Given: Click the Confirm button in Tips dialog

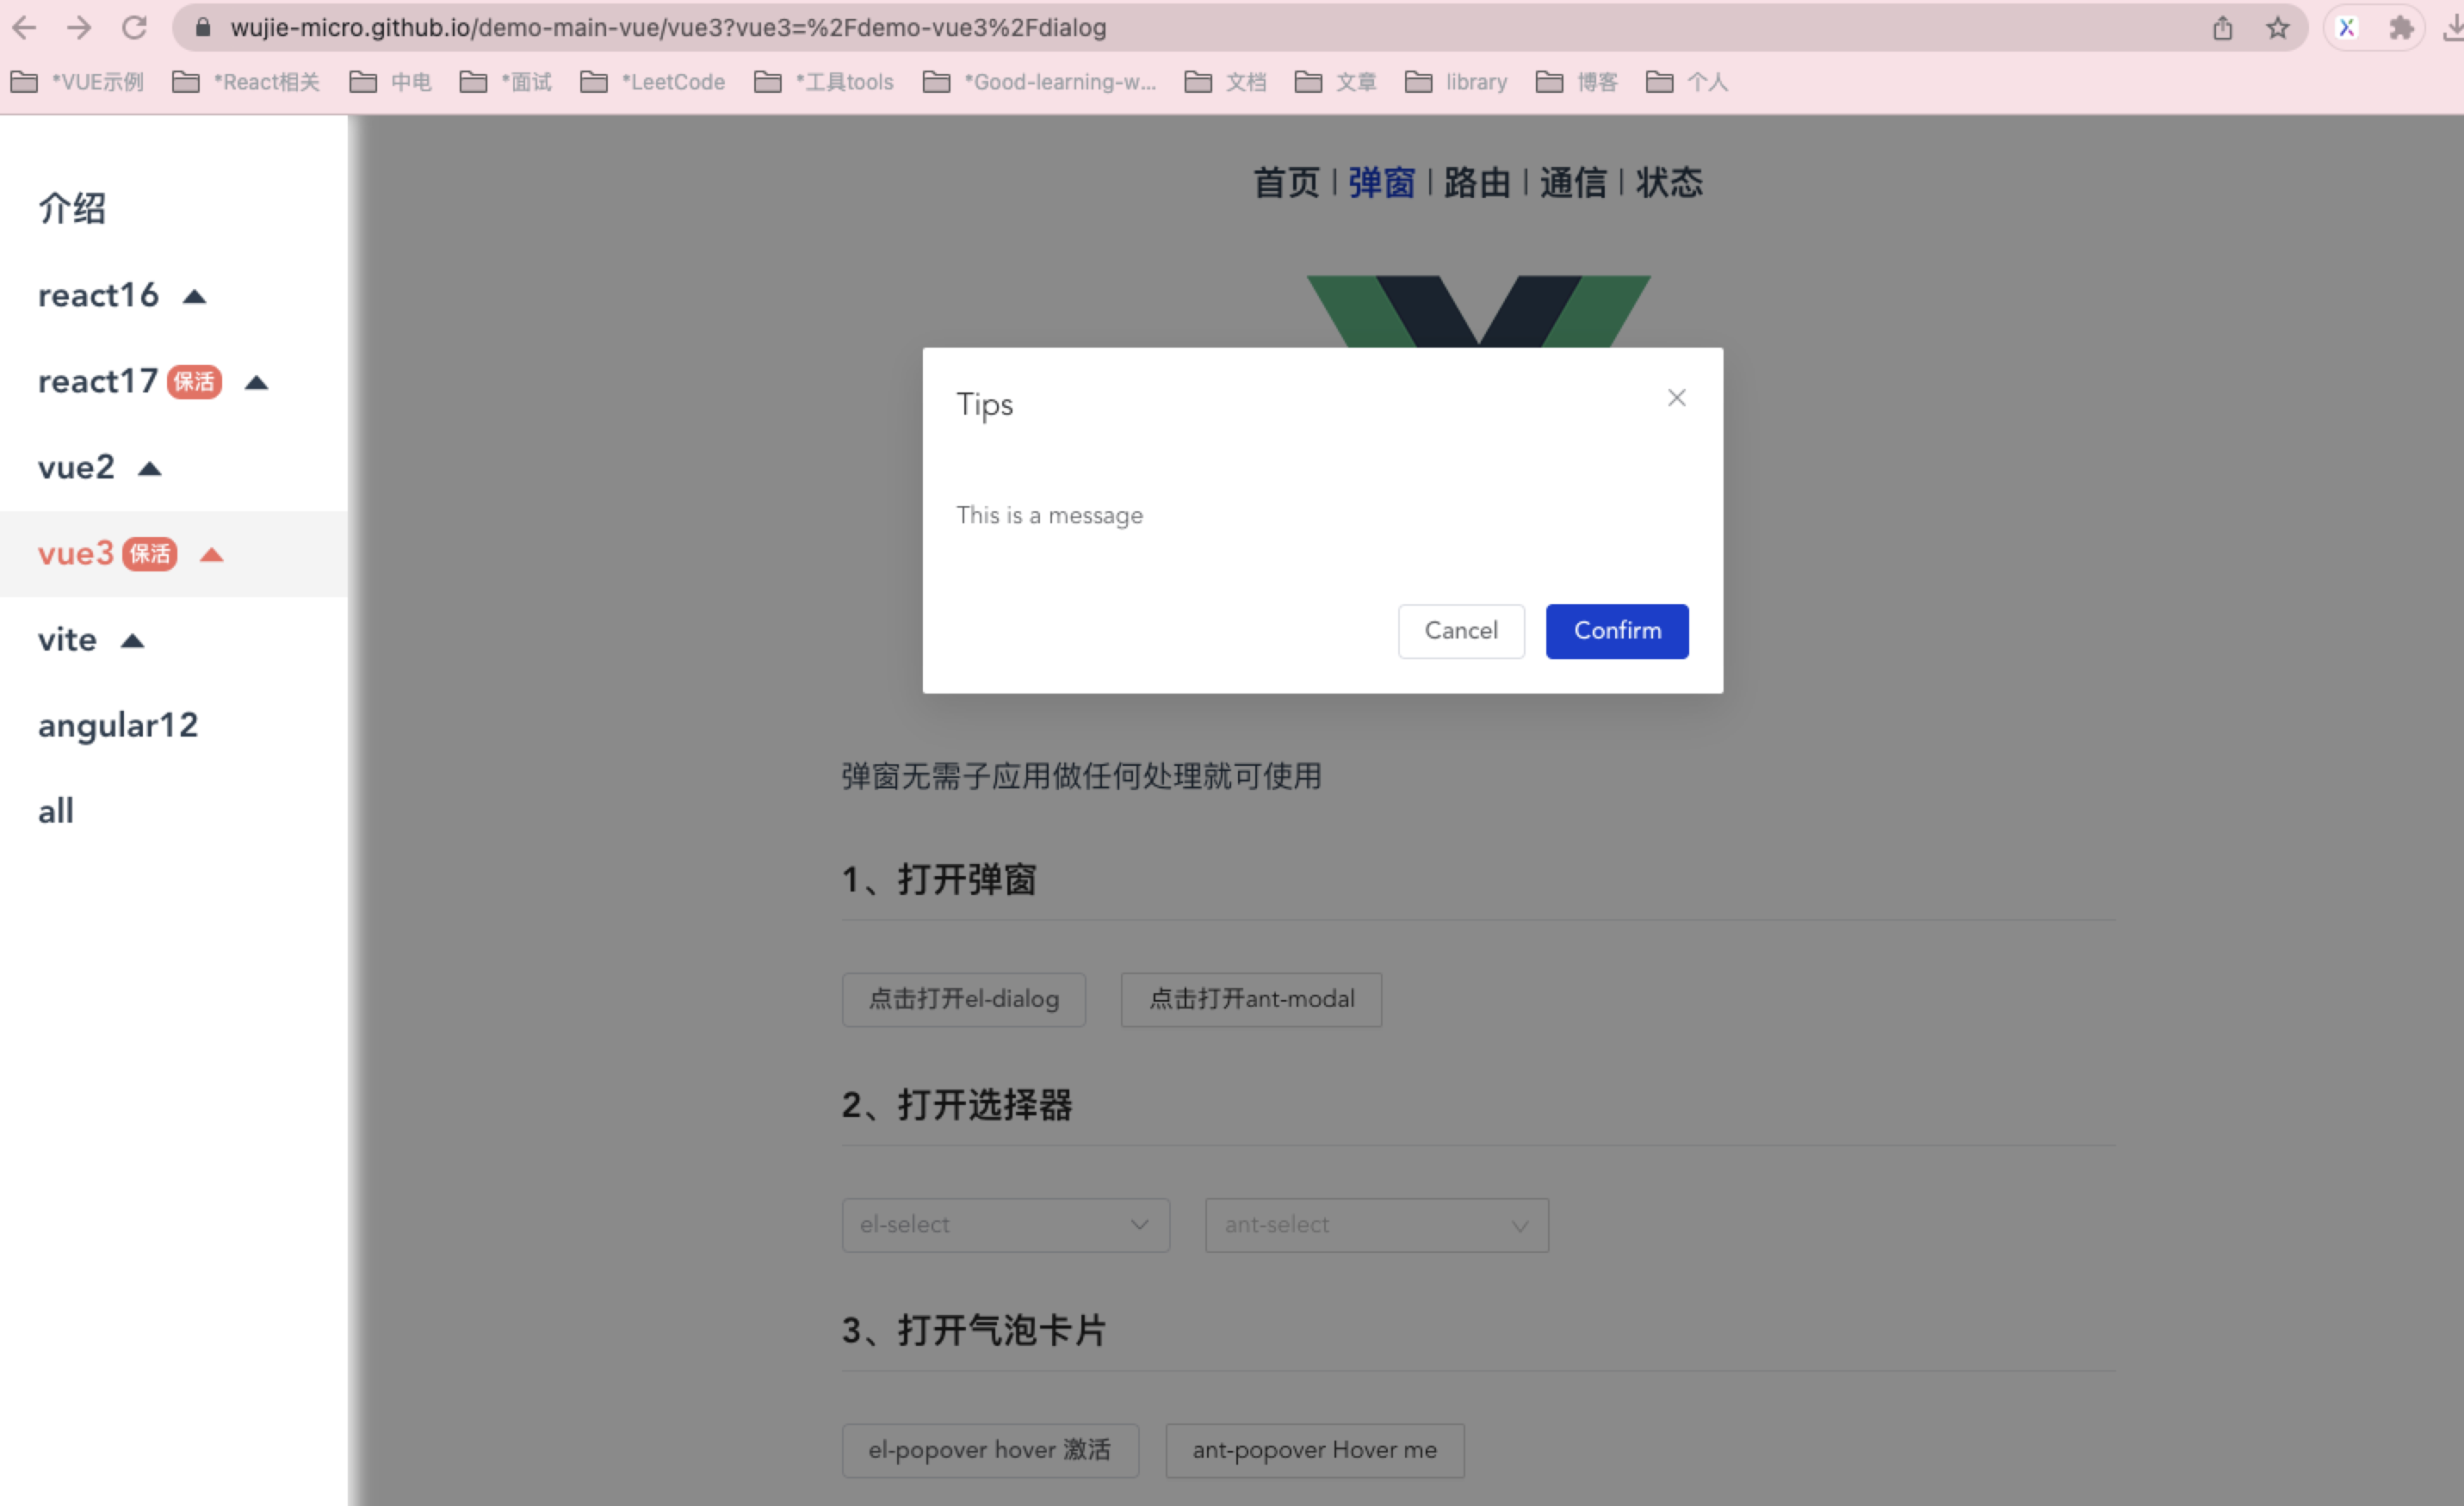Looking at the screenshot, I should point(1616,631).
